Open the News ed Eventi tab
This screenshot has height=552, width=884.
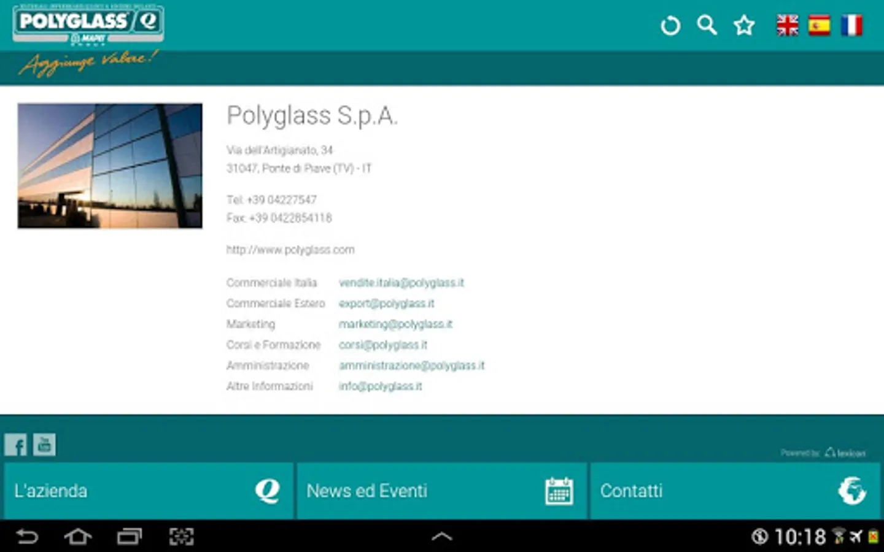[x=442, y=491]
